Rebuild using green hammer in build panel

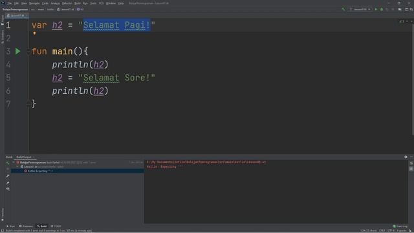(8, 163)
